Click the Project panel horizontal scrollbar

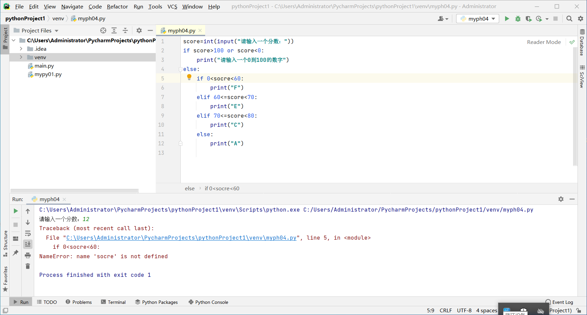click(x=74, y=191)
